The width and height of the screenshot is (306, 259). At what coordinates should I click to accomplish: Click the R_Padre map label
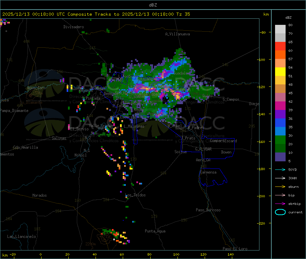(x=195, y=128)
